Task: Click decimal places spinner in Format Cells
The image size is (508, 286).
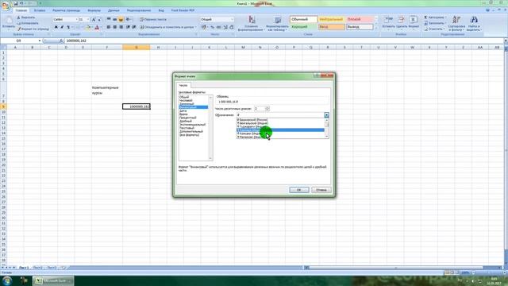Action: [267, 109]
